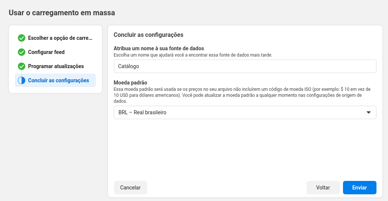The height and width of the screenshot is (201, 388).
Task: Select the highlighted Concluir as configurações step
Action: click(55, 80)
